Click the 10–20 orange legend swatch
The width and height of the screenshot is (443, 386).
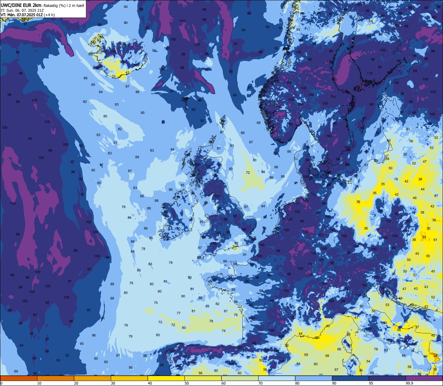coord(55,378)
